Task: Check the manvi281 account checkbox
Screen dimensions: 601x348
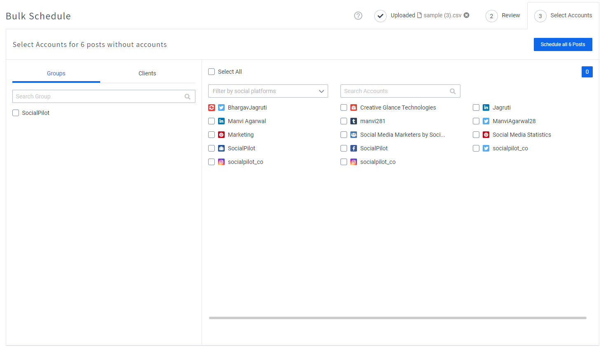Action: [x=344, y=121]
